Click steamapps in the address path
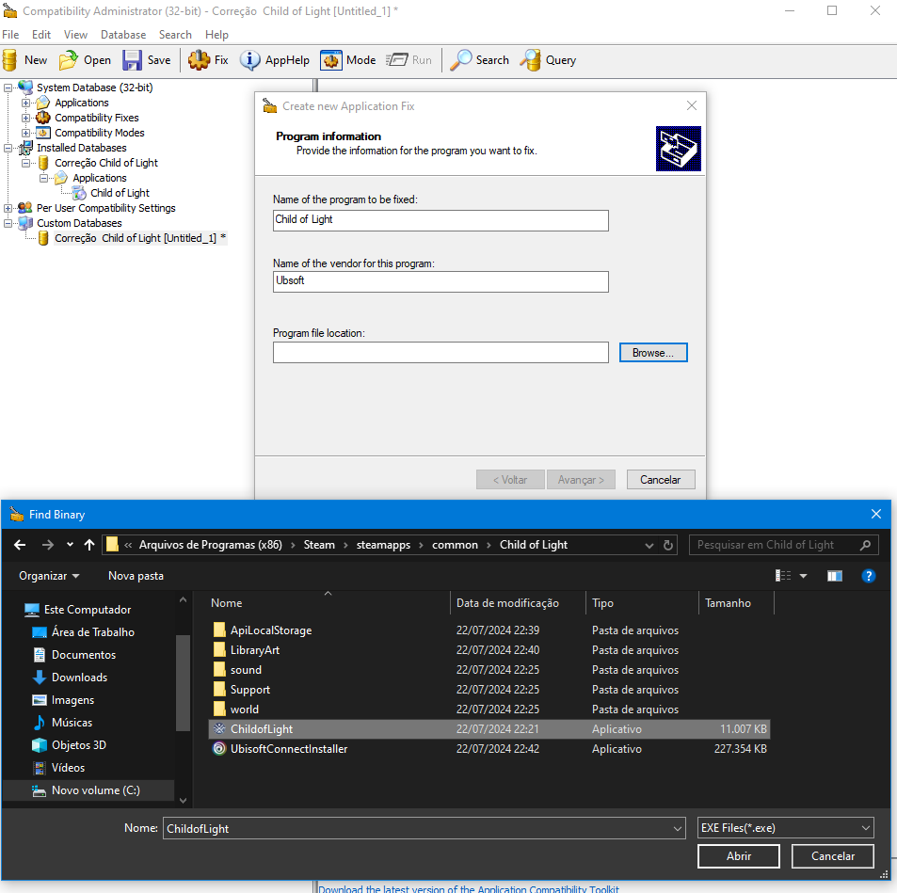Screen dimensions: 897x893 click(383, 545)
